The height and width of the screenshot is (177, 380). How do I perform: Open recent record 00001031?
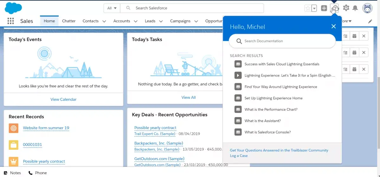click(32, 145)
